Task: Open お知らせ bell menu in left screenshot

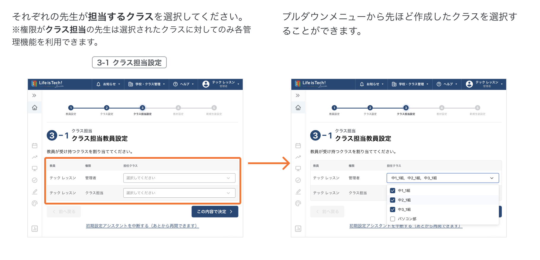Action: click(x=108, y=84)
